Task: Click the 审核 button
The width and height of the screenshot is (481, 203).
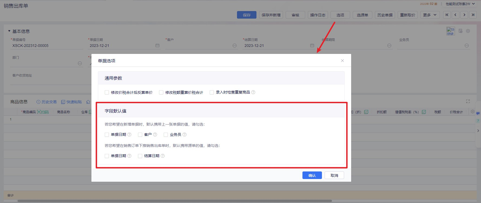Action: click(295, 15)
